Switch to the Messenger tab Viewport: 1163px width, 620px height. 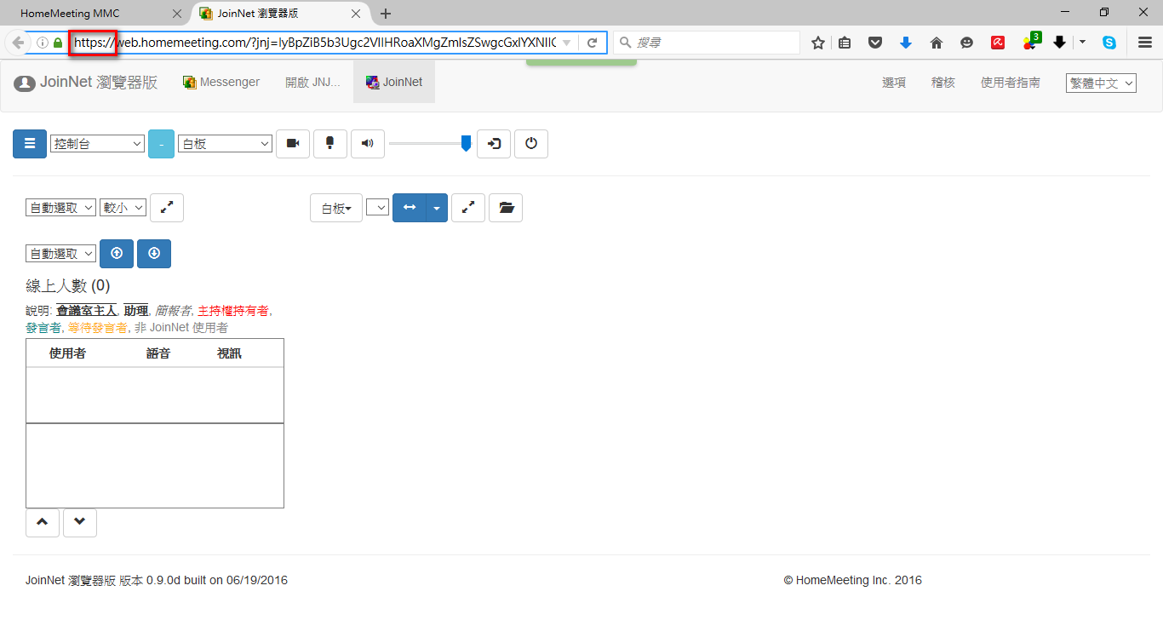tap(221, 82)
